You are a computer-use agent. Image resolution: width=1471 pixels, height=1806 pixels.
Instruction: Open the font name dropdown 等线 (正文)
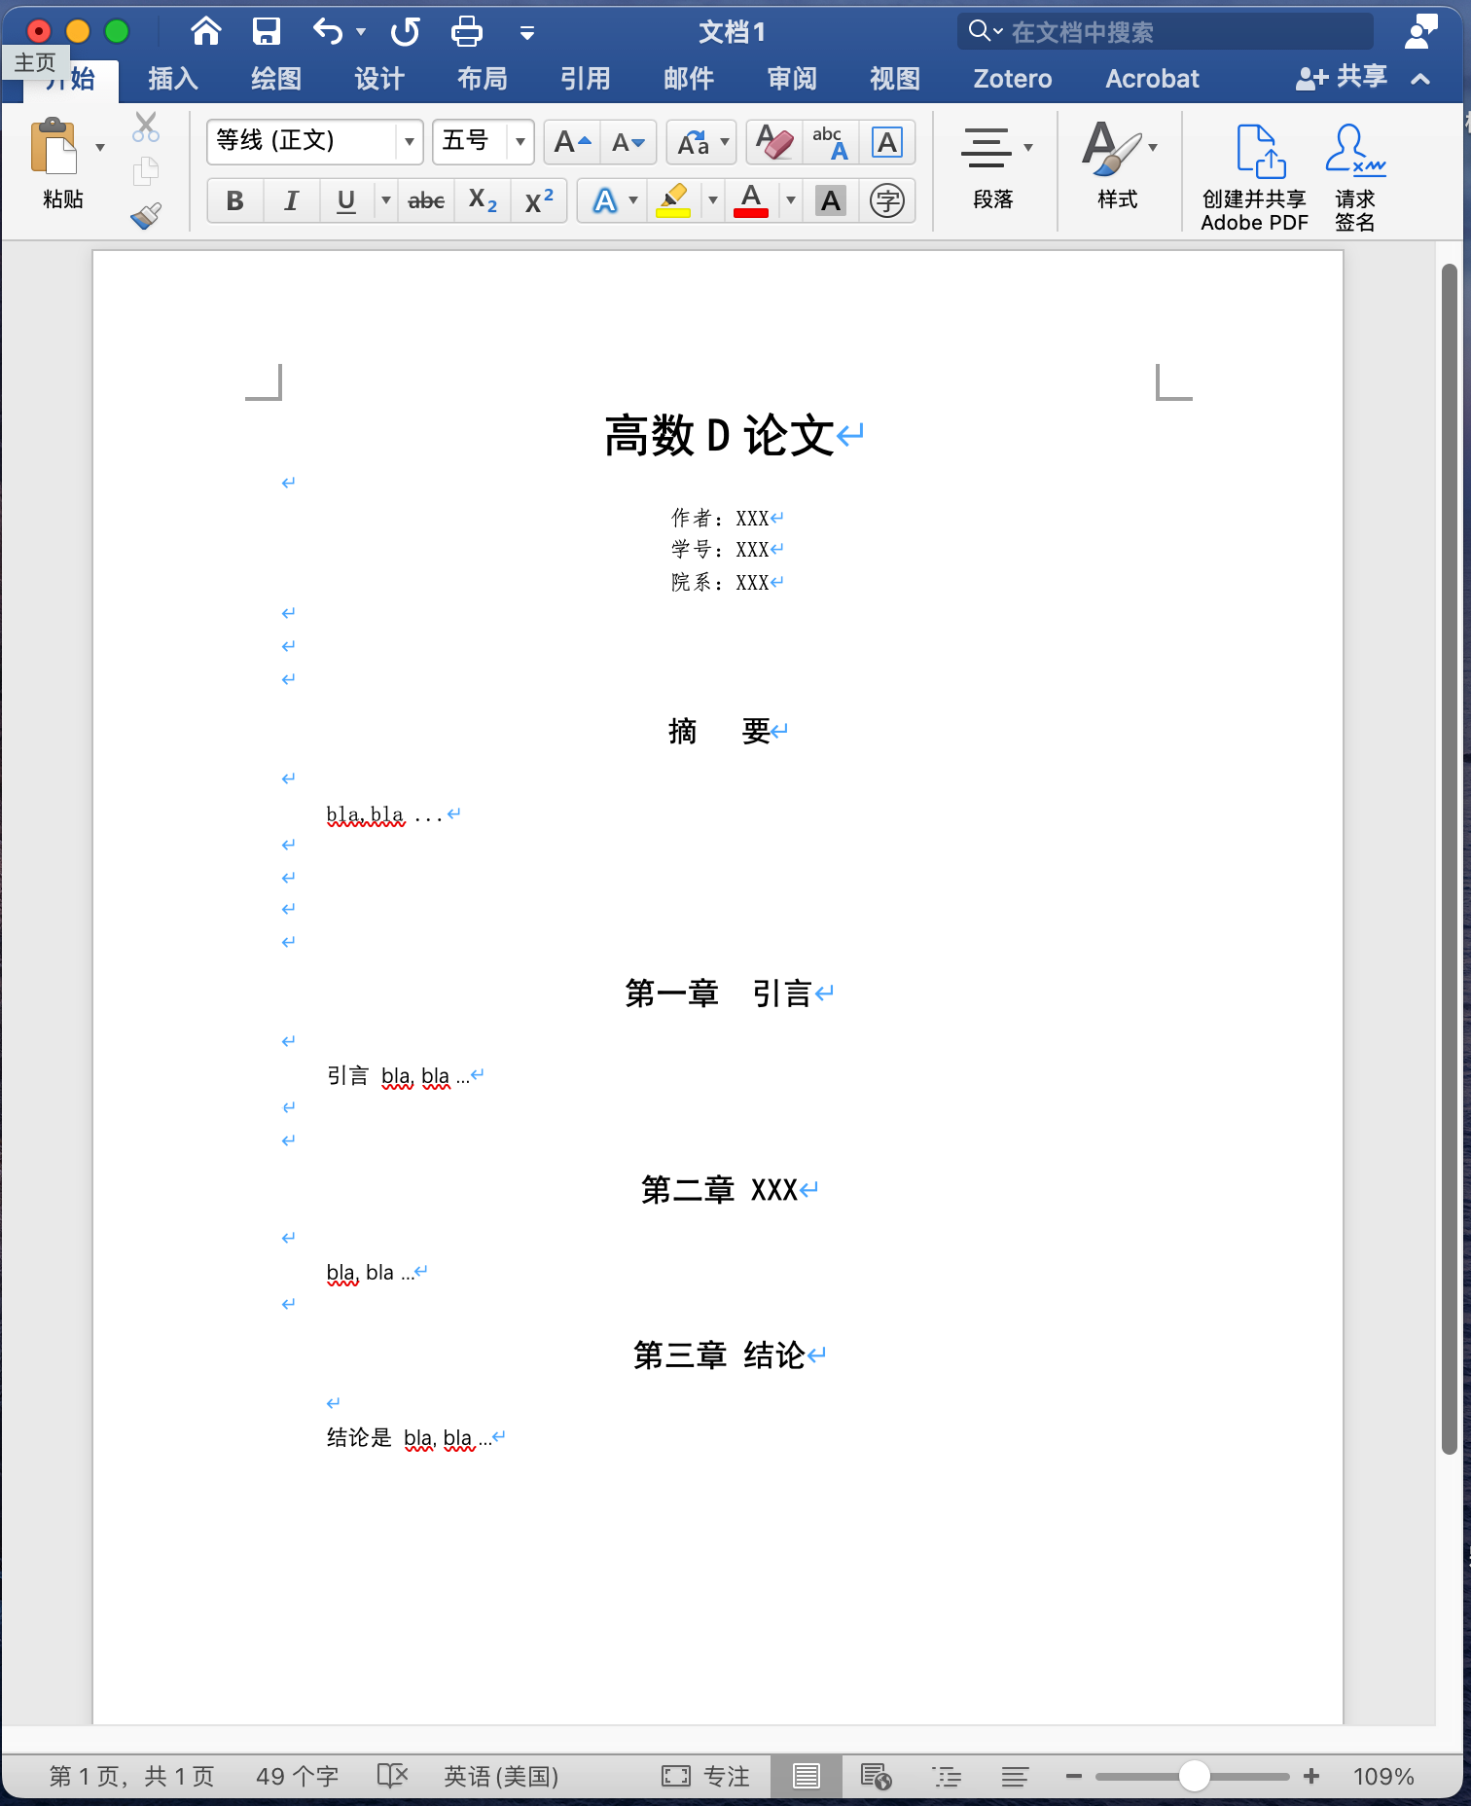[x=410, y=142]
